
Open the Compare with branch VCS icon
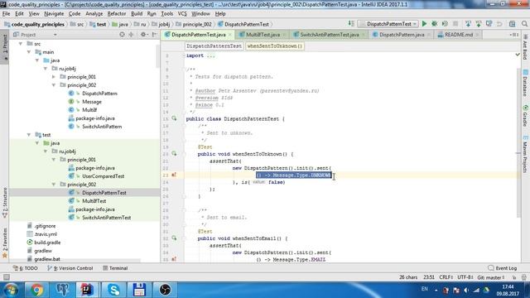(x=489, y=24)
